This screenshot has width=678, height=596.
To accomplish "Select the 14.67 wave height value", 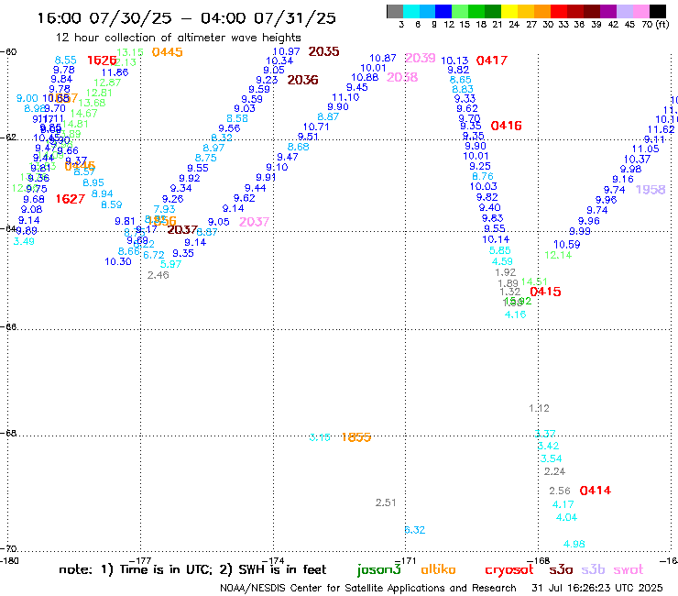I will 84,114.
